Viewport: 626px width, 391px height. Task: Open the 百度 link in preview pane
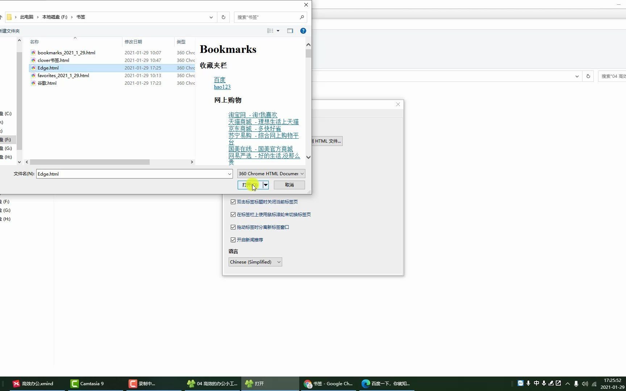pyautogui.click(x=220, y=80)
